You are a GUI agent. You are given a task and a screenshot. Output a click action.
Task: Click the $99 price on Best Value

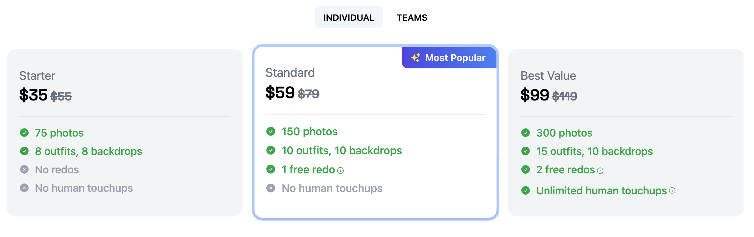point(534,95)
